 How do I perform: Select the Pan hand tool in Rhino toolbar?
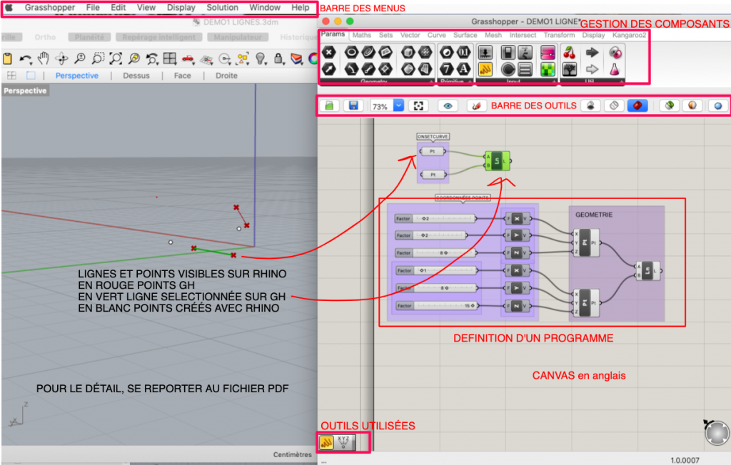44,58
